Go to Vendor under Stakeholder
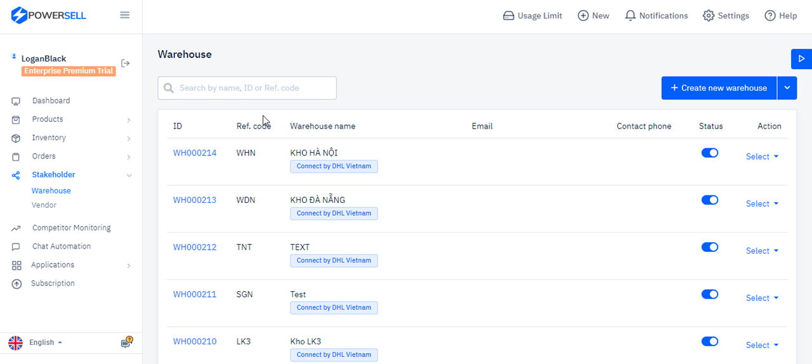Viewport: 812px width, 364px height. [44, 205]
